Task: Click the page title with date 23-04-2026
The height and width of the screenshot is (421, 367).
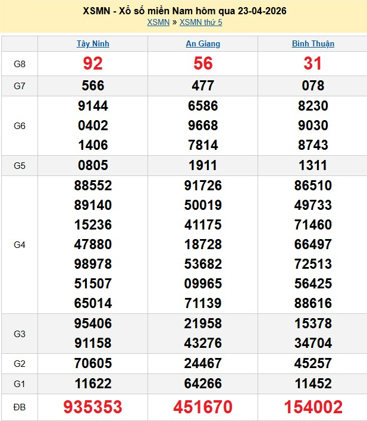Action: pos(183,11)
